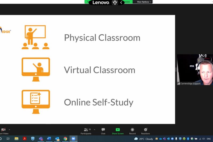Open Zoom from the Windows taskbar
The width and height of the screenshot is (213, 142).
(x=73, y=139)
